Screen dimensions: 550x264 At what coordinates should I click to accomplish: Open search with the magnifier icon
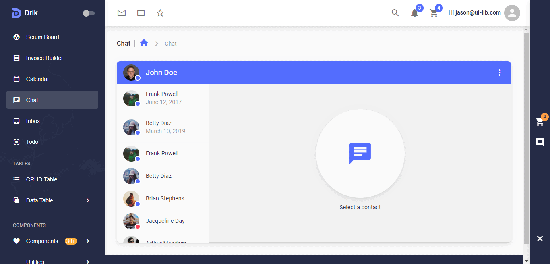pos(395,13)
